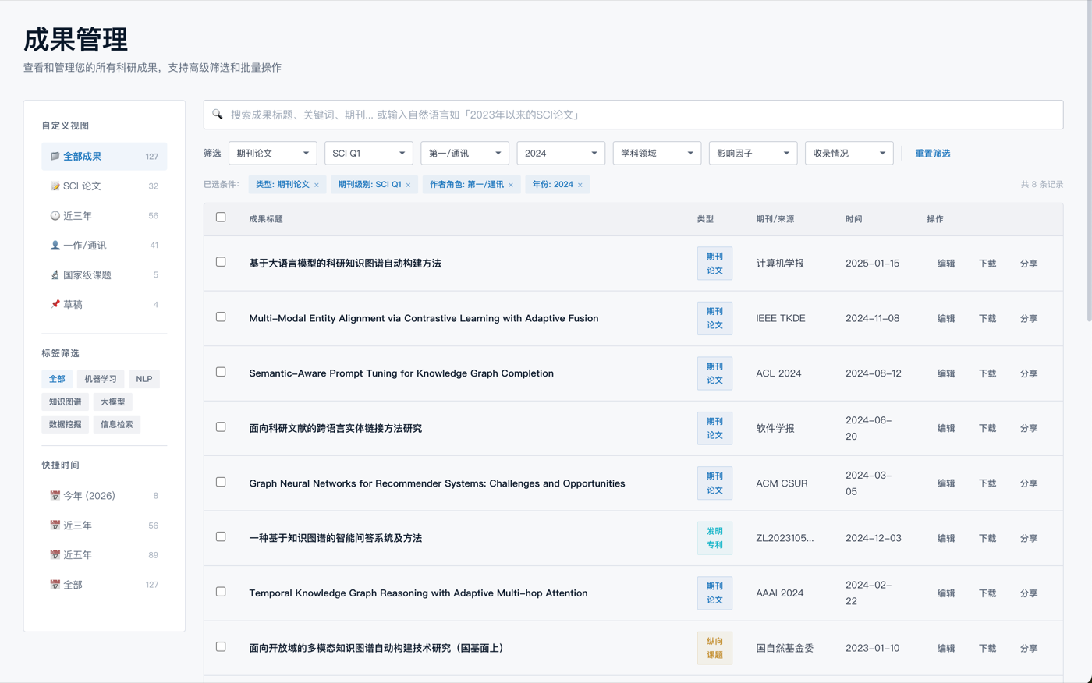Check the checkbox for the AAAI 2024 paper
This screenshot has width=1092, height=683.
[x=221, y=591]
